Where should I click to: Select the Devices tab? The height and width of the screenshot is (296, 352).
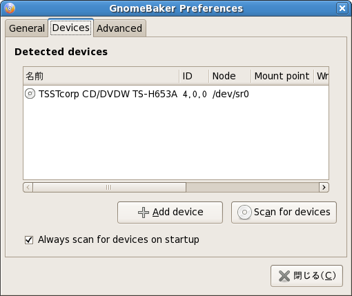(71, 28)
